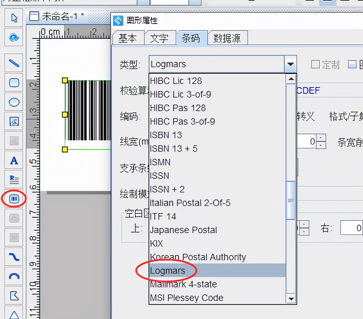Enable the 定制 checkbox
The image size is (363, 319).
coord(316,64)
